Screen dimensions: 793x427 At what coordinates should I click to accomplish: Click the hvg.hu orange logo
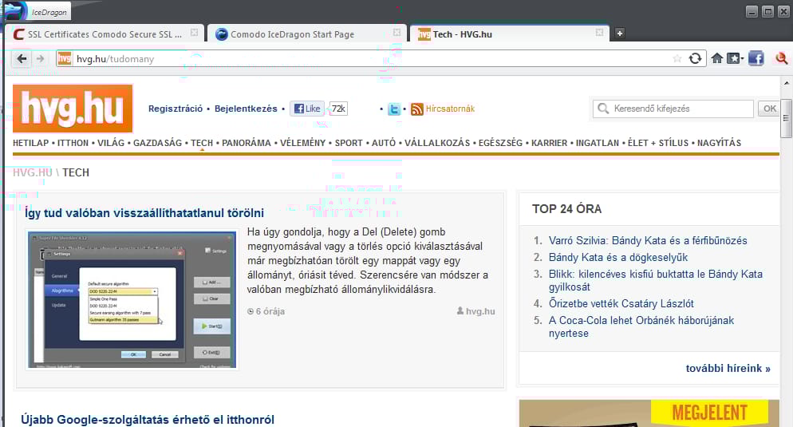[x=73, y=109]
